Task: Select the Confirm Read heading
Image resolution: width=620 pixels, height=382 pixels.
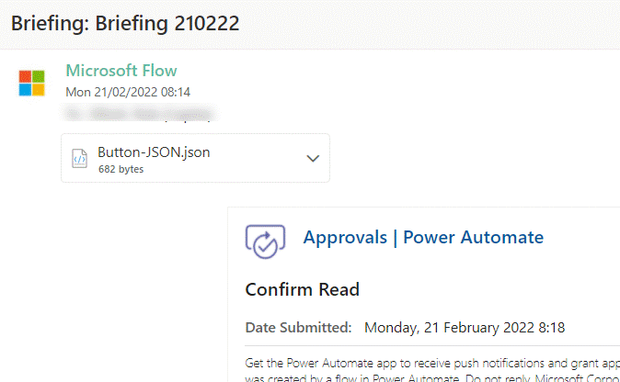Action: 302,290
